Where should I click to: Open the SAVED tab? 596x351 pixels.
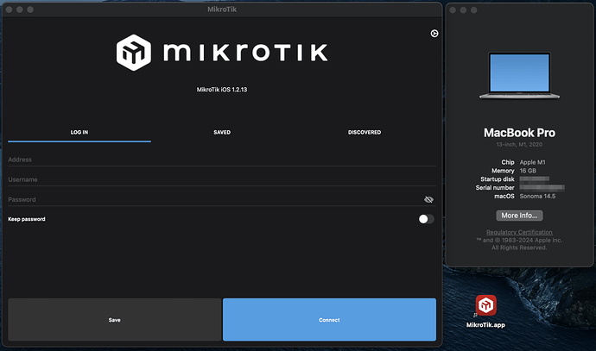pyautogui.click(x=222, y=133)
